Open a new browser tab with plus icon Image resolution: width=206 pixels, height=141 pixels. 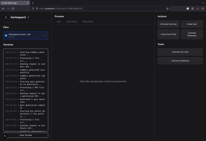33,3
